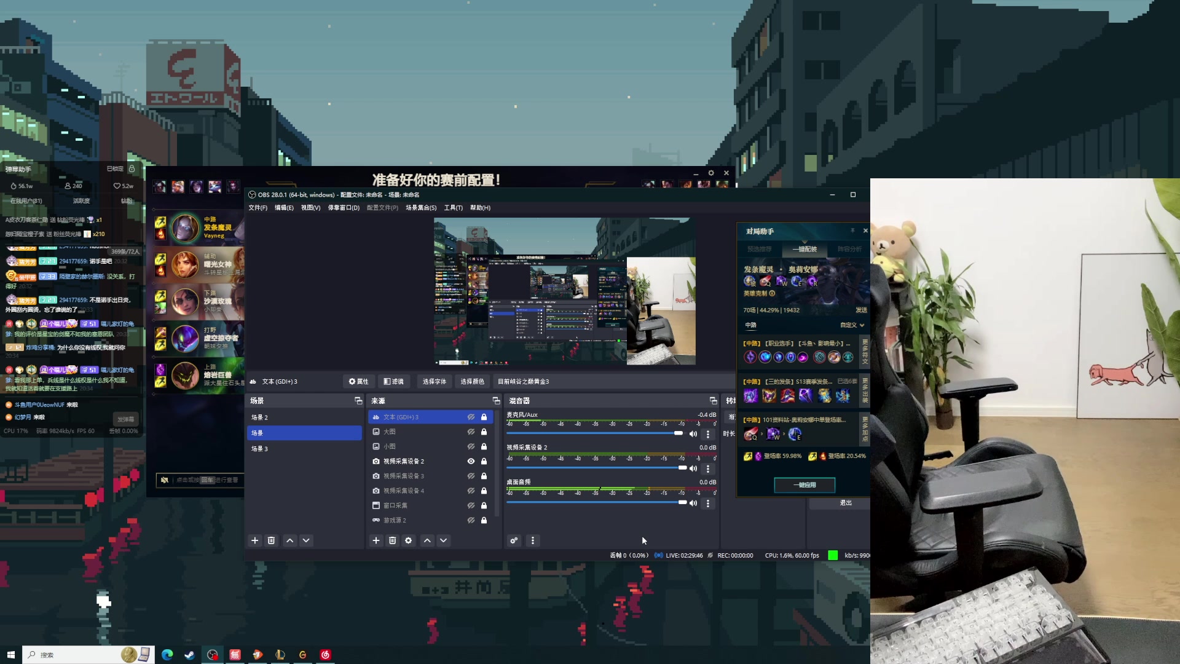
Task: Undock the 混音器 panel with its float icon
Action: pos(713,401)
